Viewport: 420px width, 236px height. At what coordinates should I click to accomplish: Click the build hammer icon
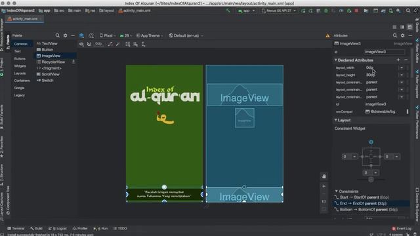click(228, 10)
